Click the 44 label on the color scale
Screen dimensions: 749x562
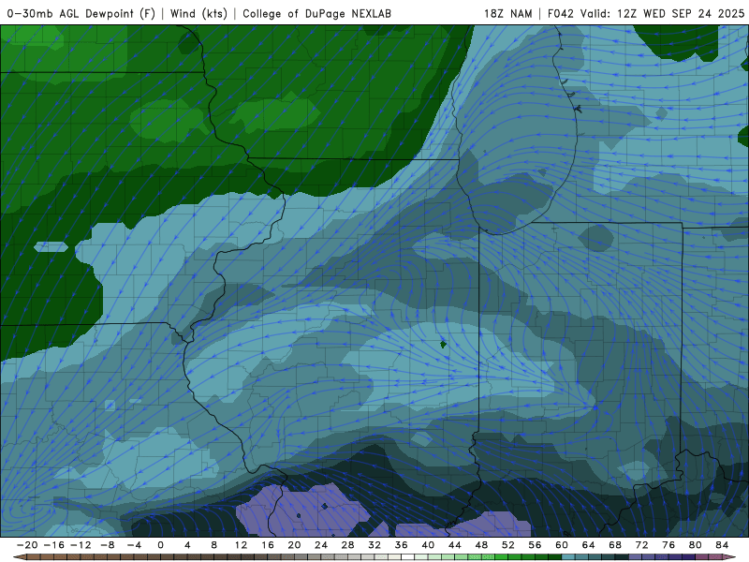[455, 545]
